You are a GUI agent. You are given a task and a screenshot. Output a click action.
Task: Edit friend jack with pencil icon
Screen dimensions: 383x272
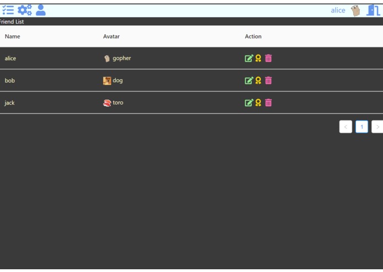249,103
